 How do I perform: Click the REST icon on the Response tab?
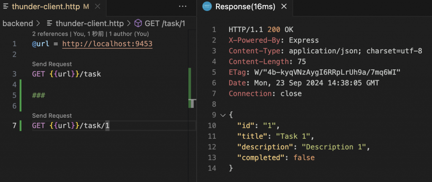click(x=207, y=7)
